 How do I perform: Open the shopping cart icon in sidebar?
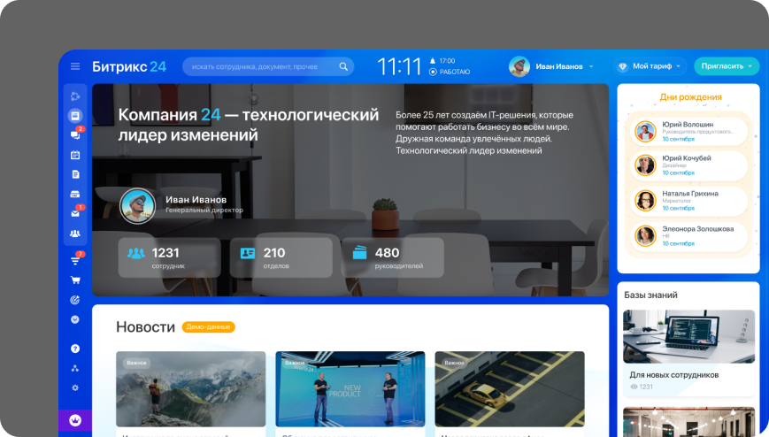coord(75,280)
